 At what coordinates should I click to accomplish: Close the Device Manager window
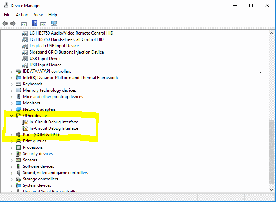tap(267, 5)
